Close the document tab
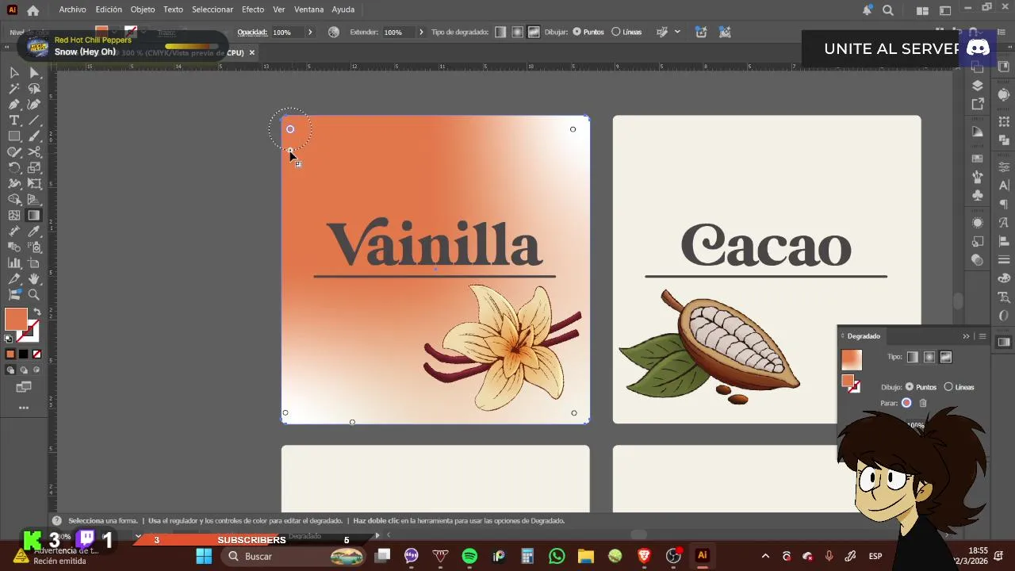1015x571 pixels. 252,52
